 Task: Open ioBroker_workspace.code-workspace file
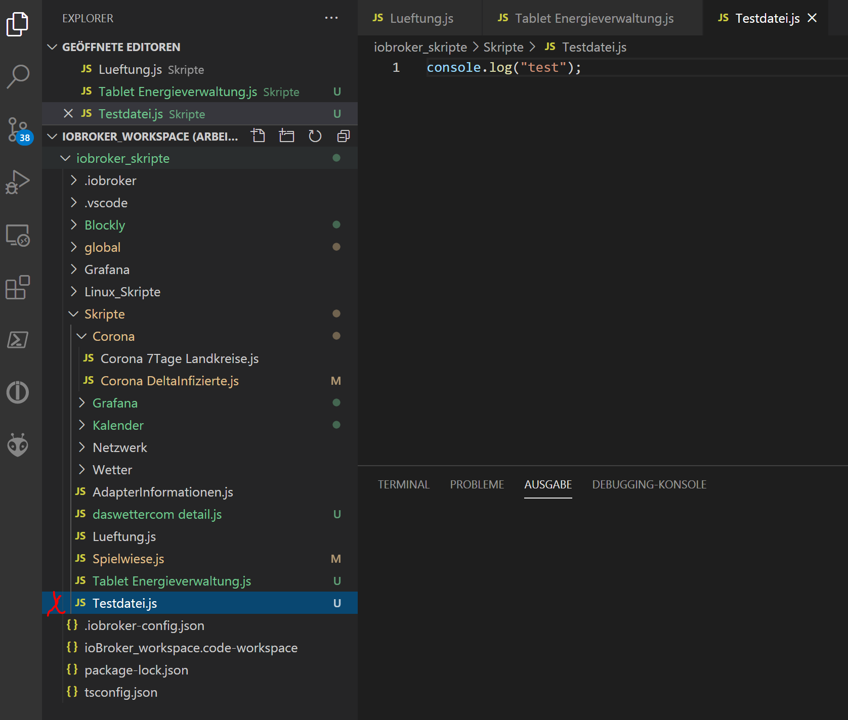[x=200, y=648]
